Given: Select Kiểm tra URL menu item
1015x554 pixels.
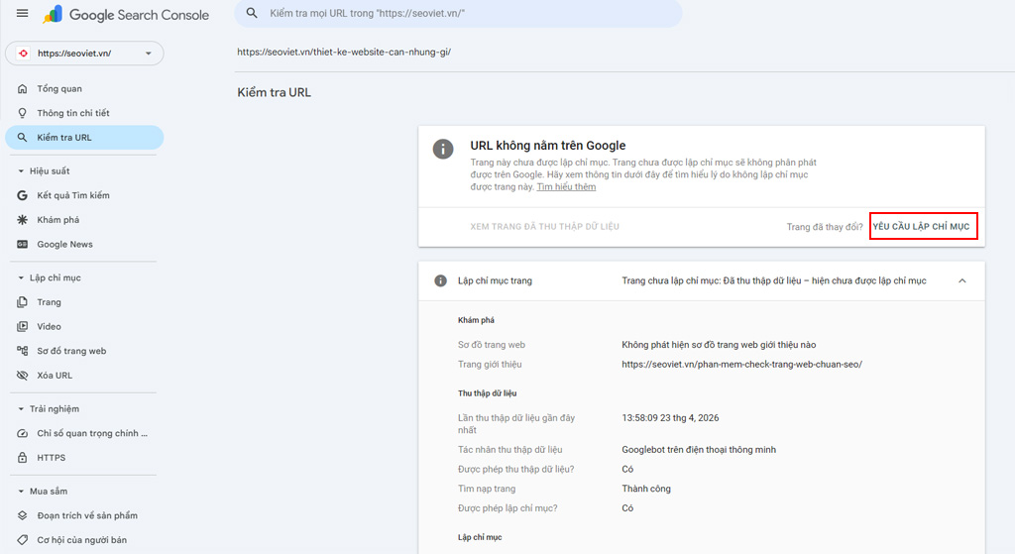Looking at the screenshot, I should 84,137.
